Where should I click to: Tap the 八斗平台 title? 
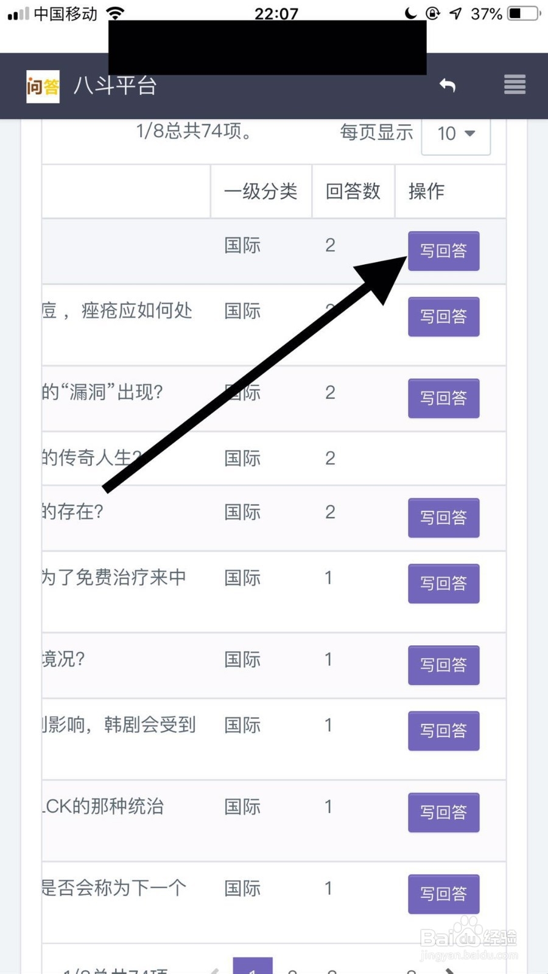[x=115, y=86]
